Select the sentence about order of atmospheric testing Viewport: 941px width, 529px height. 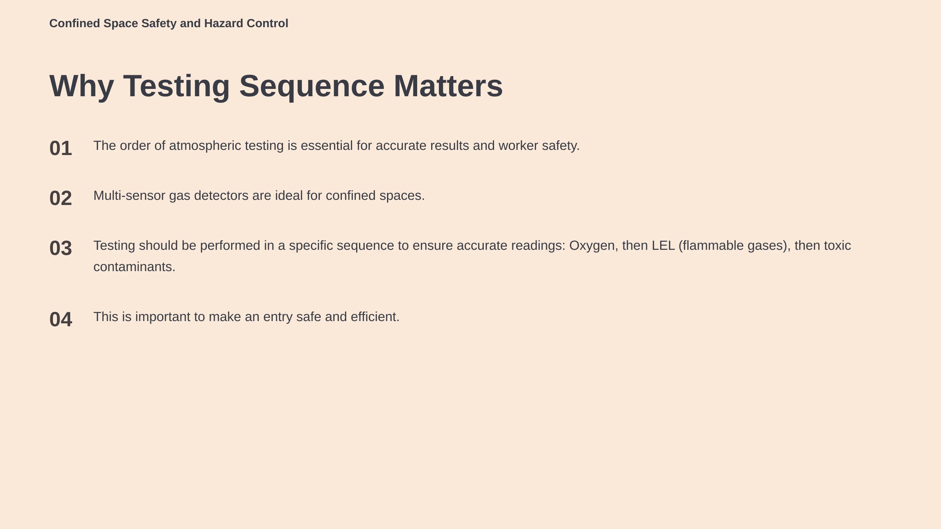[337, 146]
